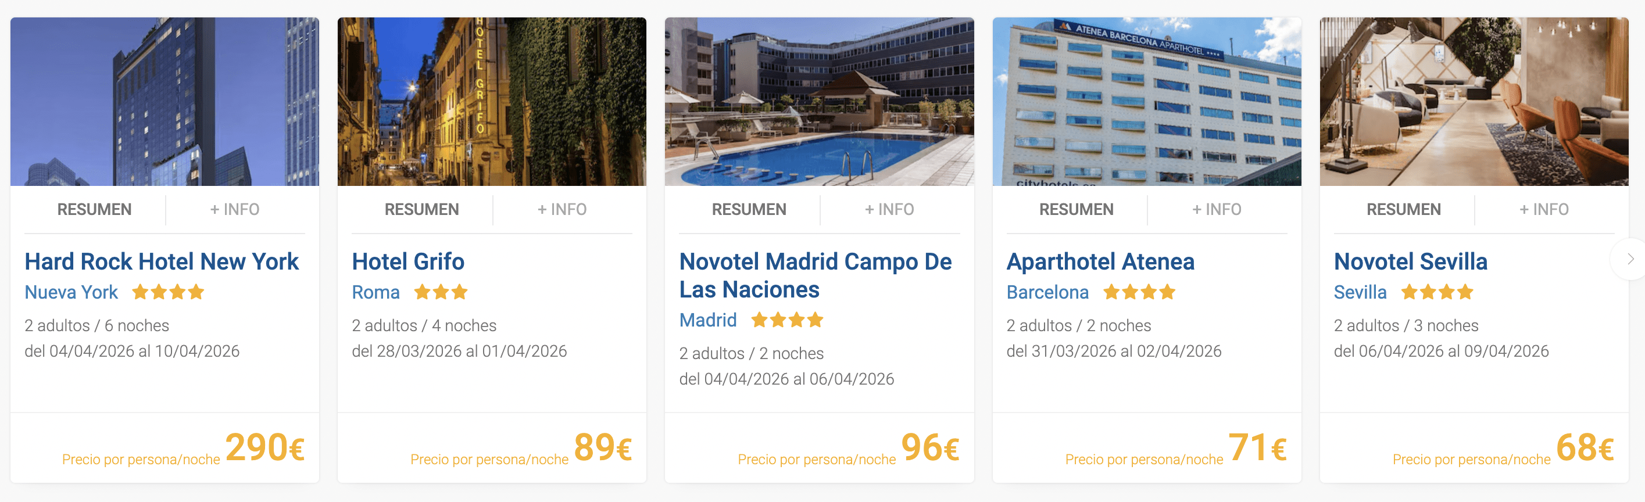This screenshot has width=1645, height=502.
Task: Switch to + INFO tab for Hard Rock Hotel
Action: coord(234,210)
